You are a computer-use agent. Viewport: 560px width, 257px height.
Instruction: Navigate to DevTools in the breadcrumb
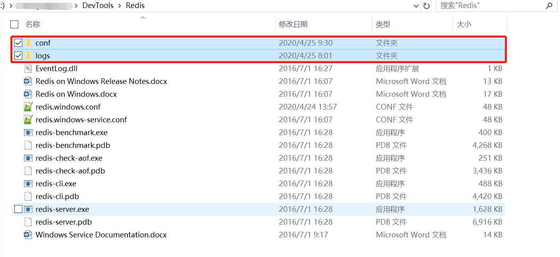point(98,6)
